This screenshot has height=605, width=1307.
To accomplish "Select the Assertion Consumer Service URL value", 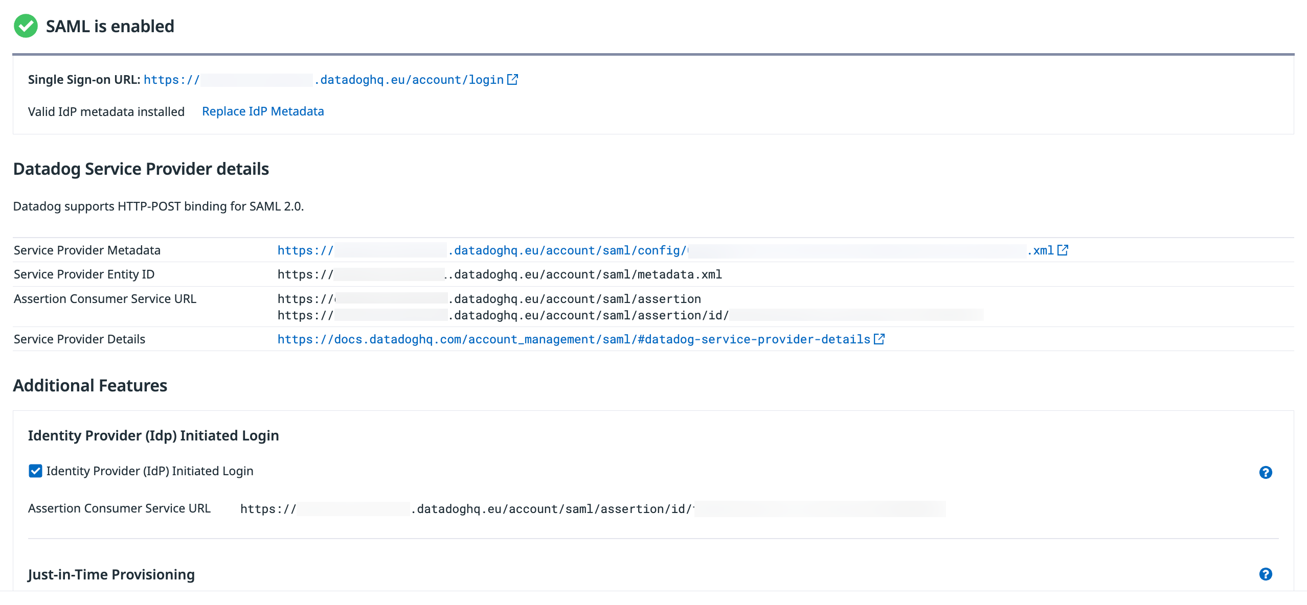I will click(489, 298).
